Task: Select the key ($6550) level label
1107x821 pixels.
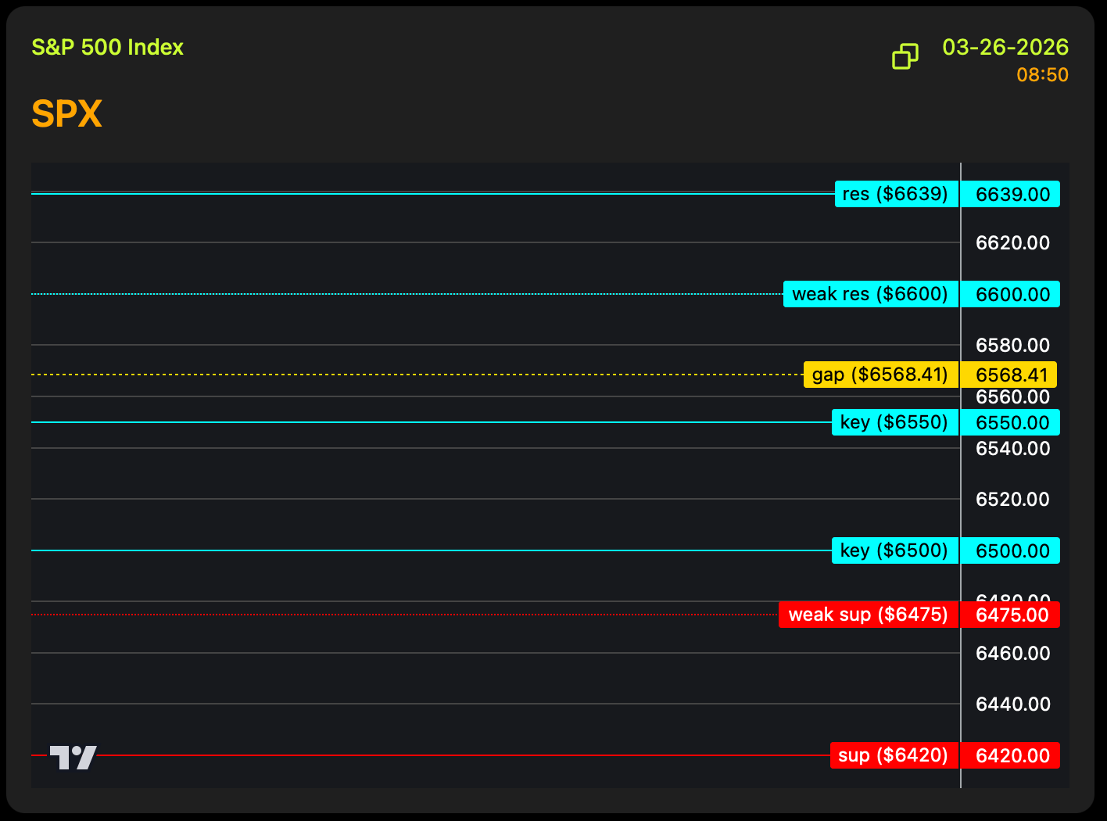Action: click(x=894, y=422)
